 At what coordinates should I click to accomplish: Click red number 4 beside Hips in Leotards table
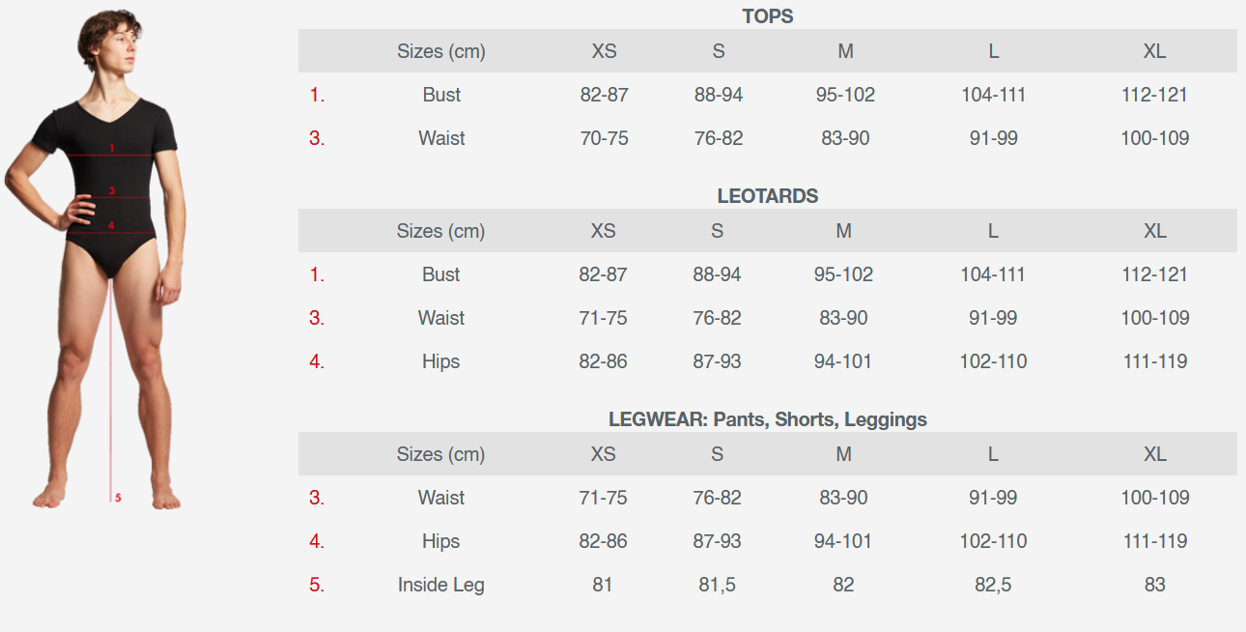(317, 361)
